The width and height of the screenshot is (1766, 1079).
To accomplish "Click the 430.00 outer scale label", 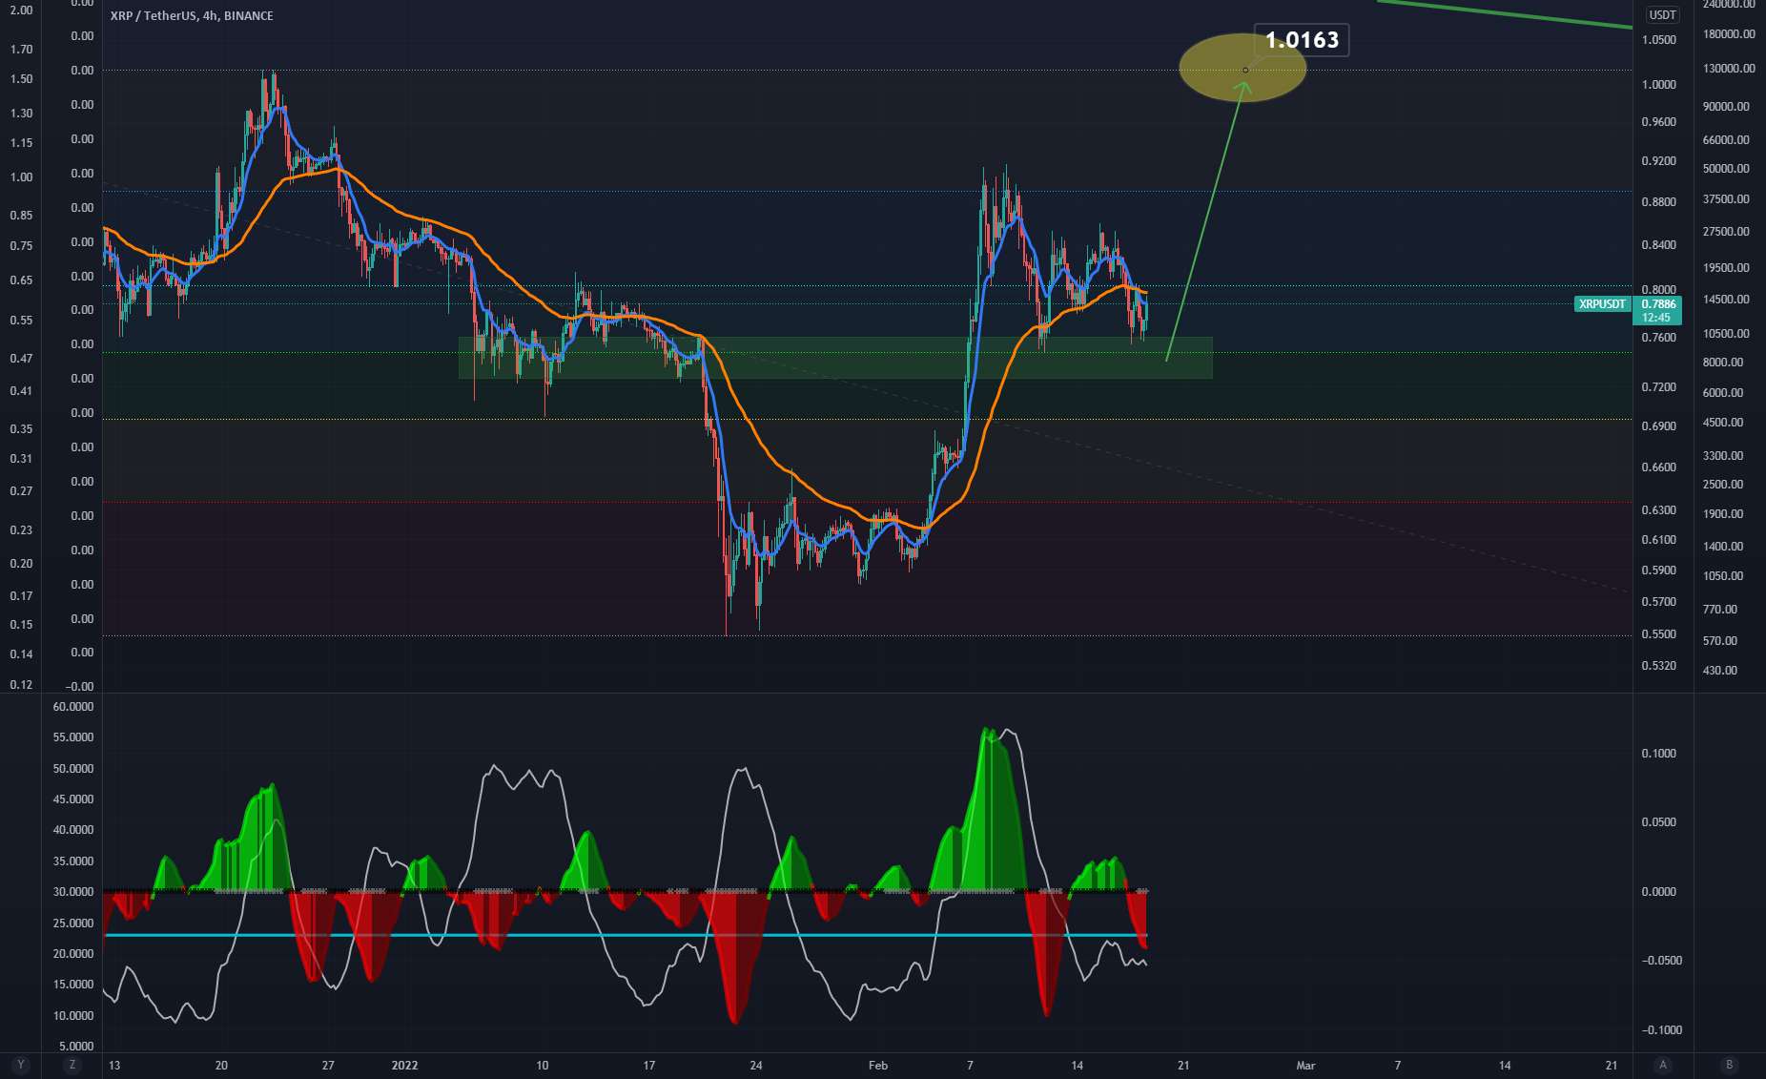I will [1720, 671].
